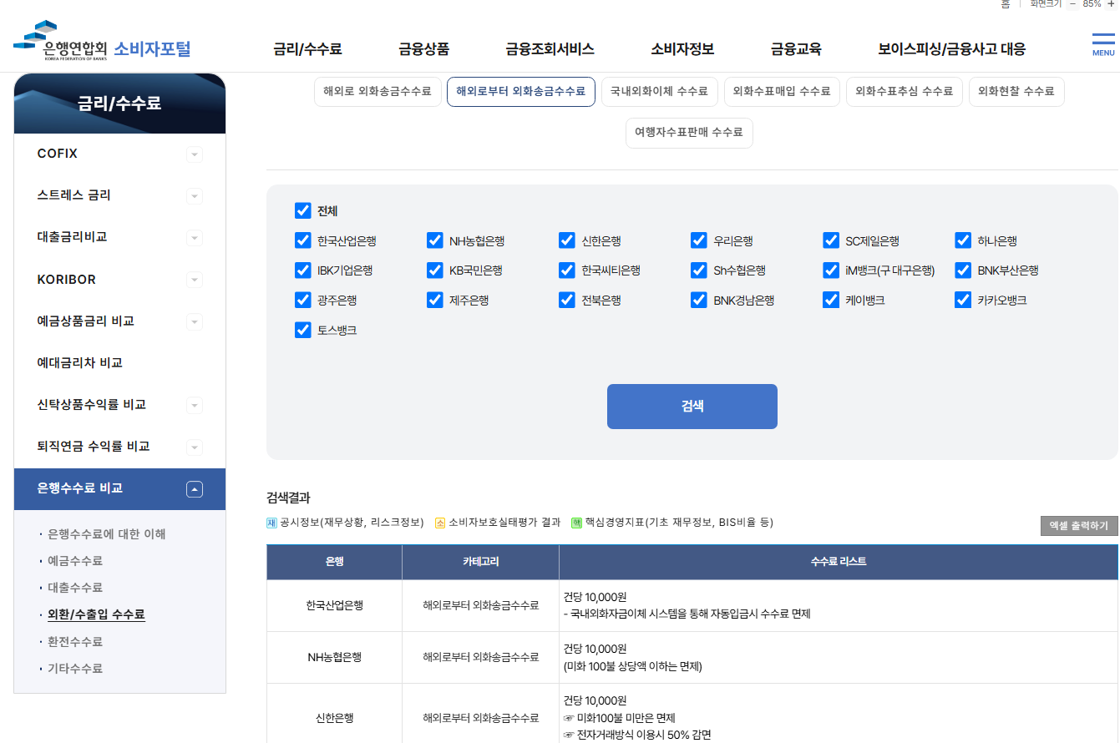1120x743 pixels.
Task: Uncheck the 한국산업은행 checkbox
Action: (302, 240)
